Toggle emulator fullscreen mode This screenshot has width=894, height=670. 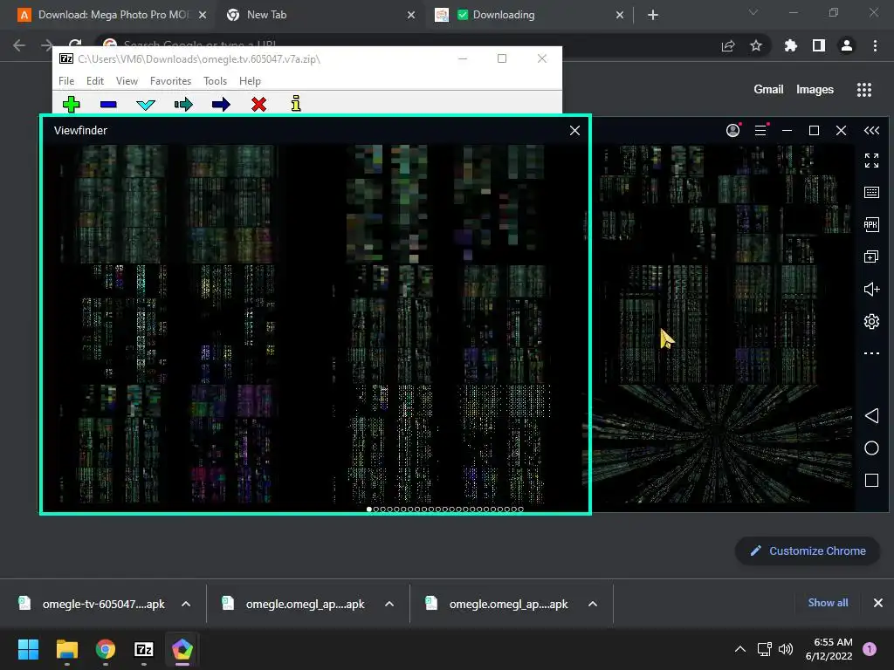click(x=871, y=161)
